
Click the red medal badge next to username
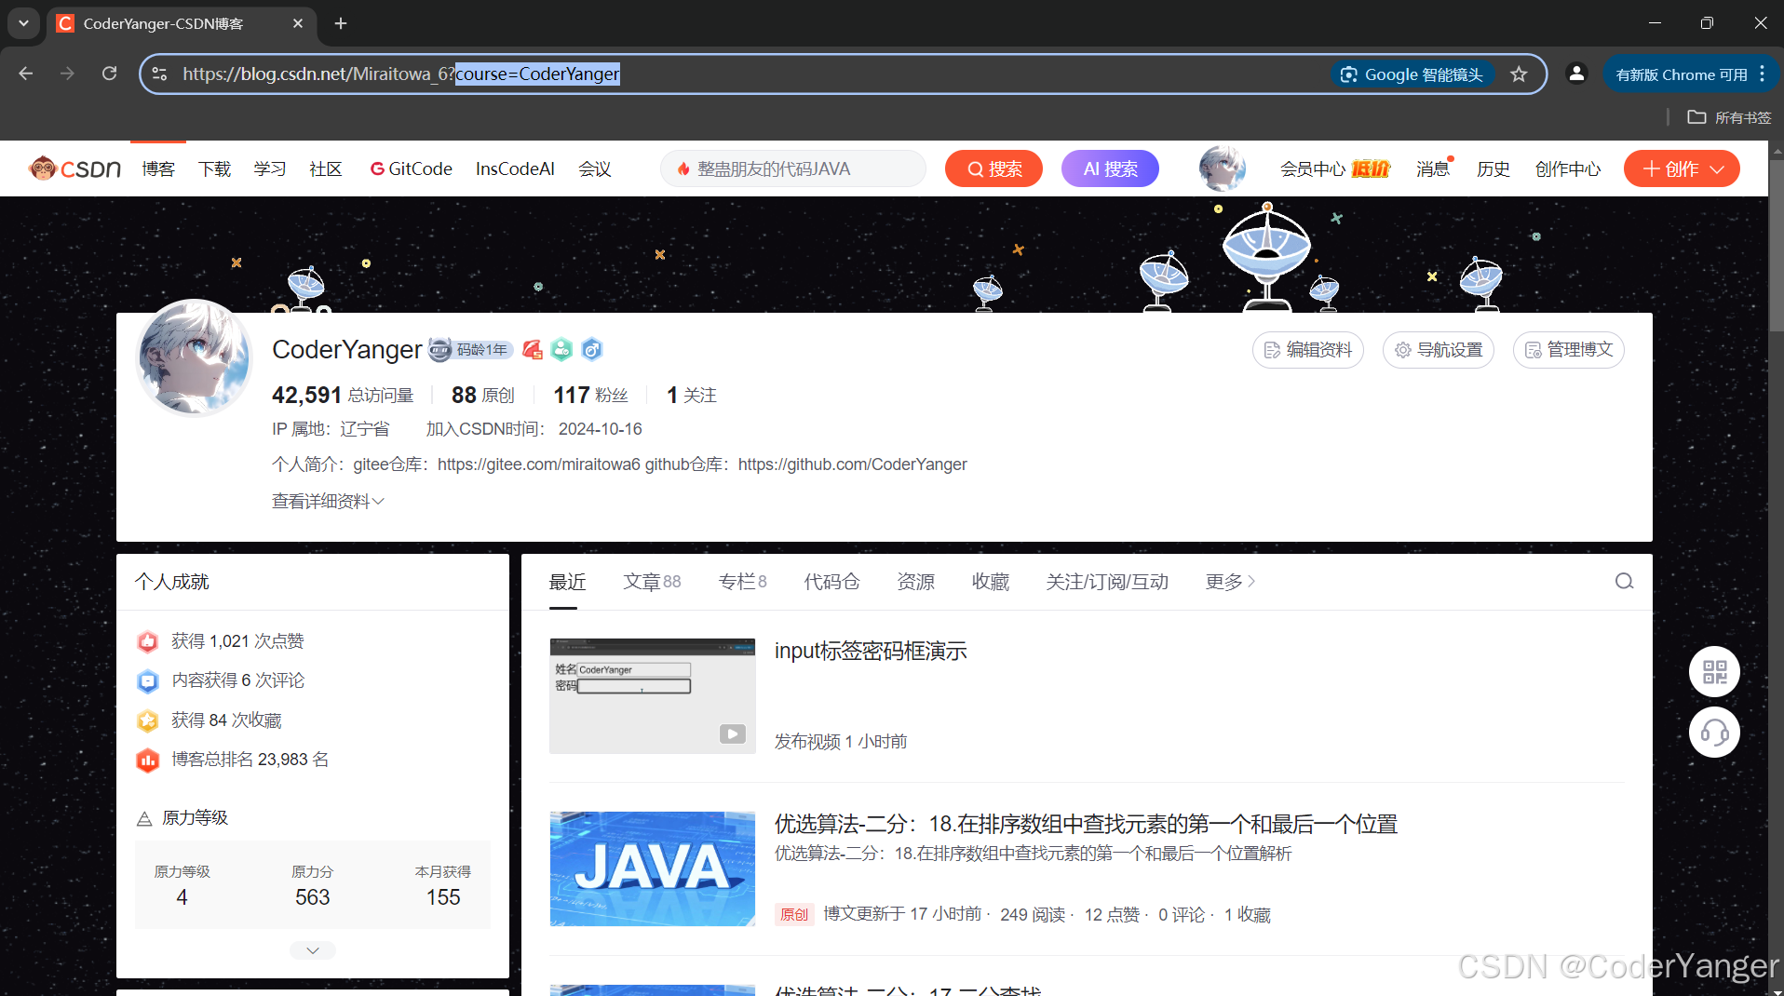tap(532, 350)
